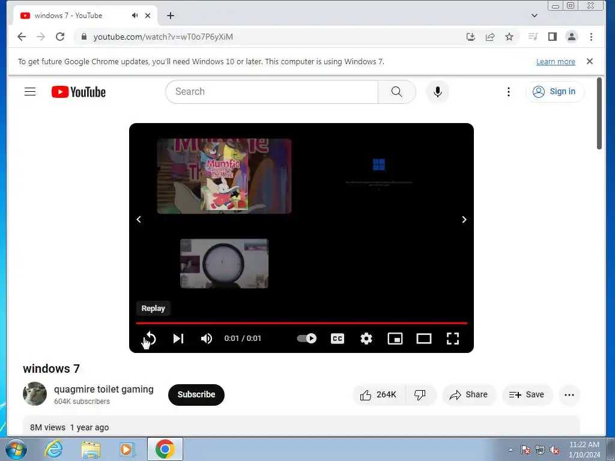Open Chrome side panel icon
Image resolution: width=615 pixels, height=461 pixels.
(x=553, y=37)
